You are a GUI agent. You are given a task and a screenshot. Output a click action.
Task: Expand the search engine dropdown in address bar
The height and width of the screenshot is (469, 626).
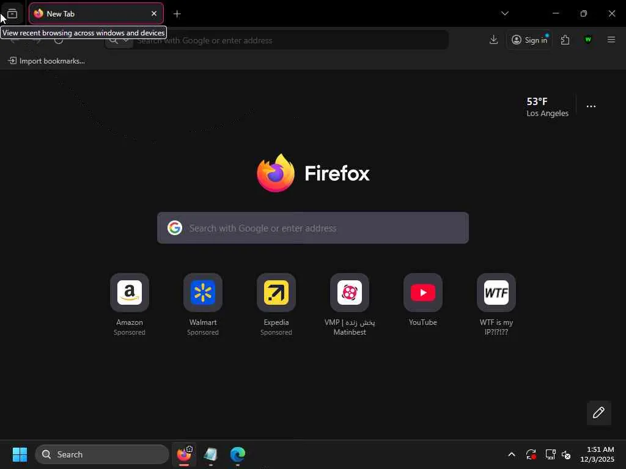click(119, 40)
